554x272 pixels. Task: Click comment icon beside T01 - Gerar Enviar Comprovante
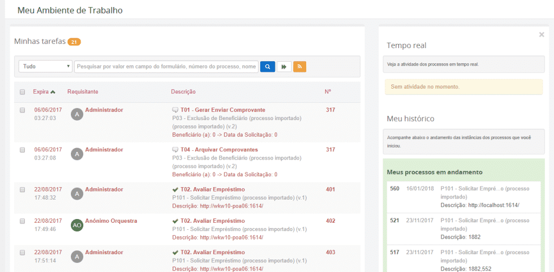pos(175,110)
